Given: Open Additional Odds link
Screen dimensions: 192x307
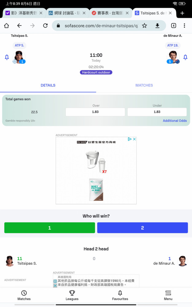Looking at the screenshot, I should pyautogui.click(x=175, y=121).
